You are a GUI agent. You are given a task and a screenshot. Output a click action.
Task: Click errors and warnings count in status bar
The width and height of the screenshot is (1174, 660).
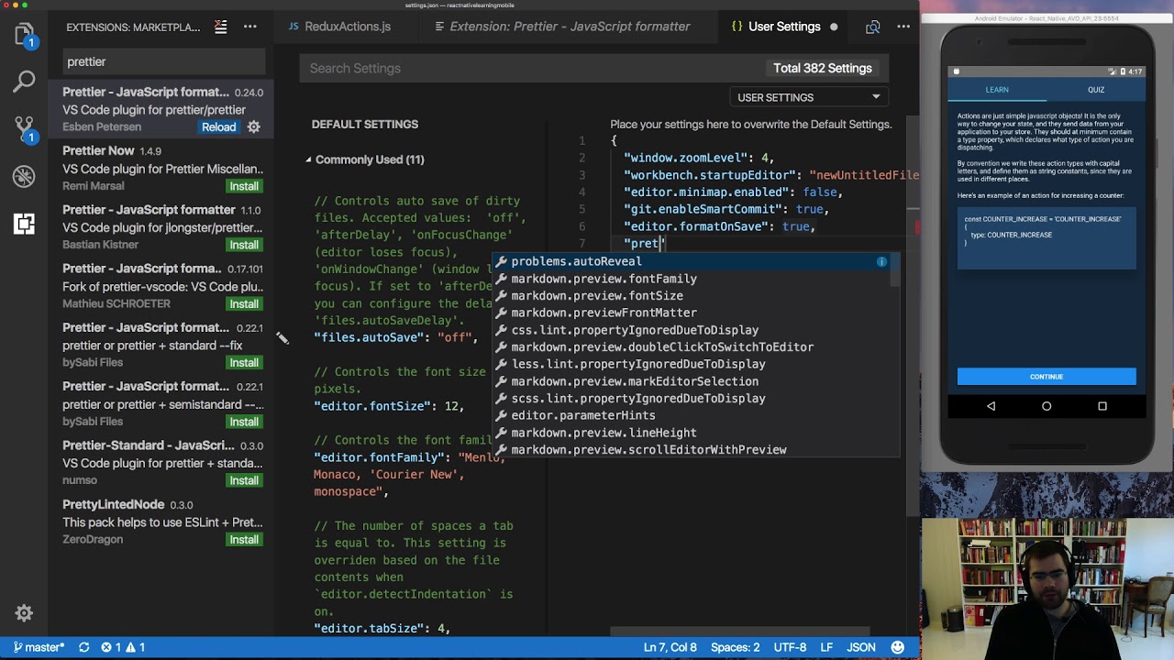(124, 647)
